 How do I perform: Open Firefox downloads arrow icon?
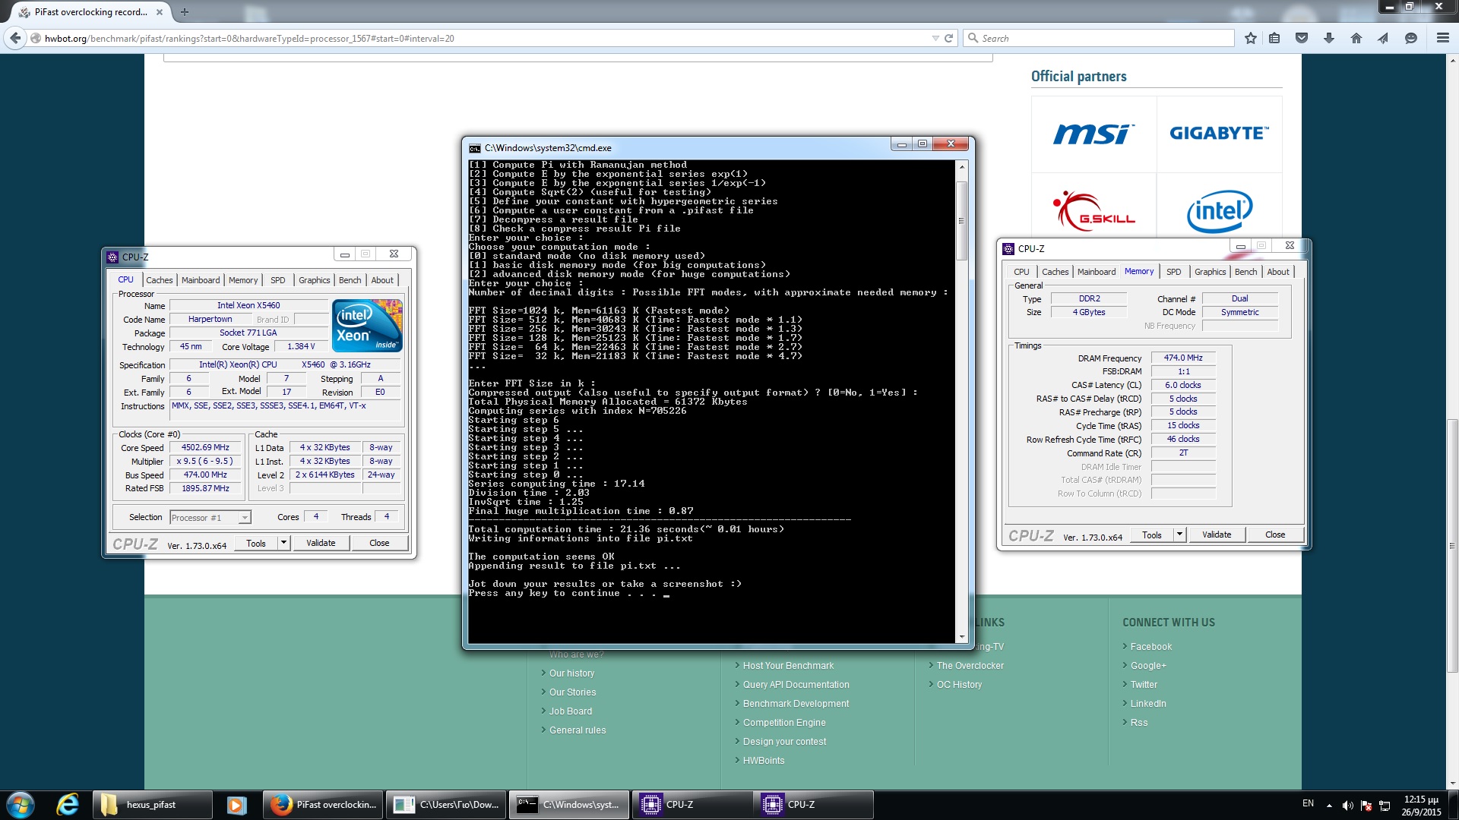coord(1329,38)
